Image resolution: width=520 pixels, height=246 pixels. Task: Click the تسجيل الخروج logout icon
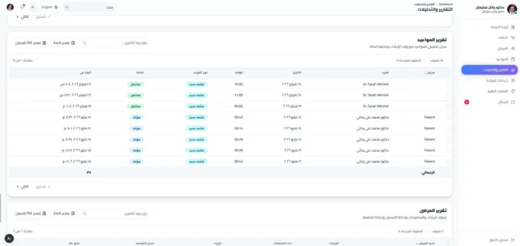coord(513,240)
